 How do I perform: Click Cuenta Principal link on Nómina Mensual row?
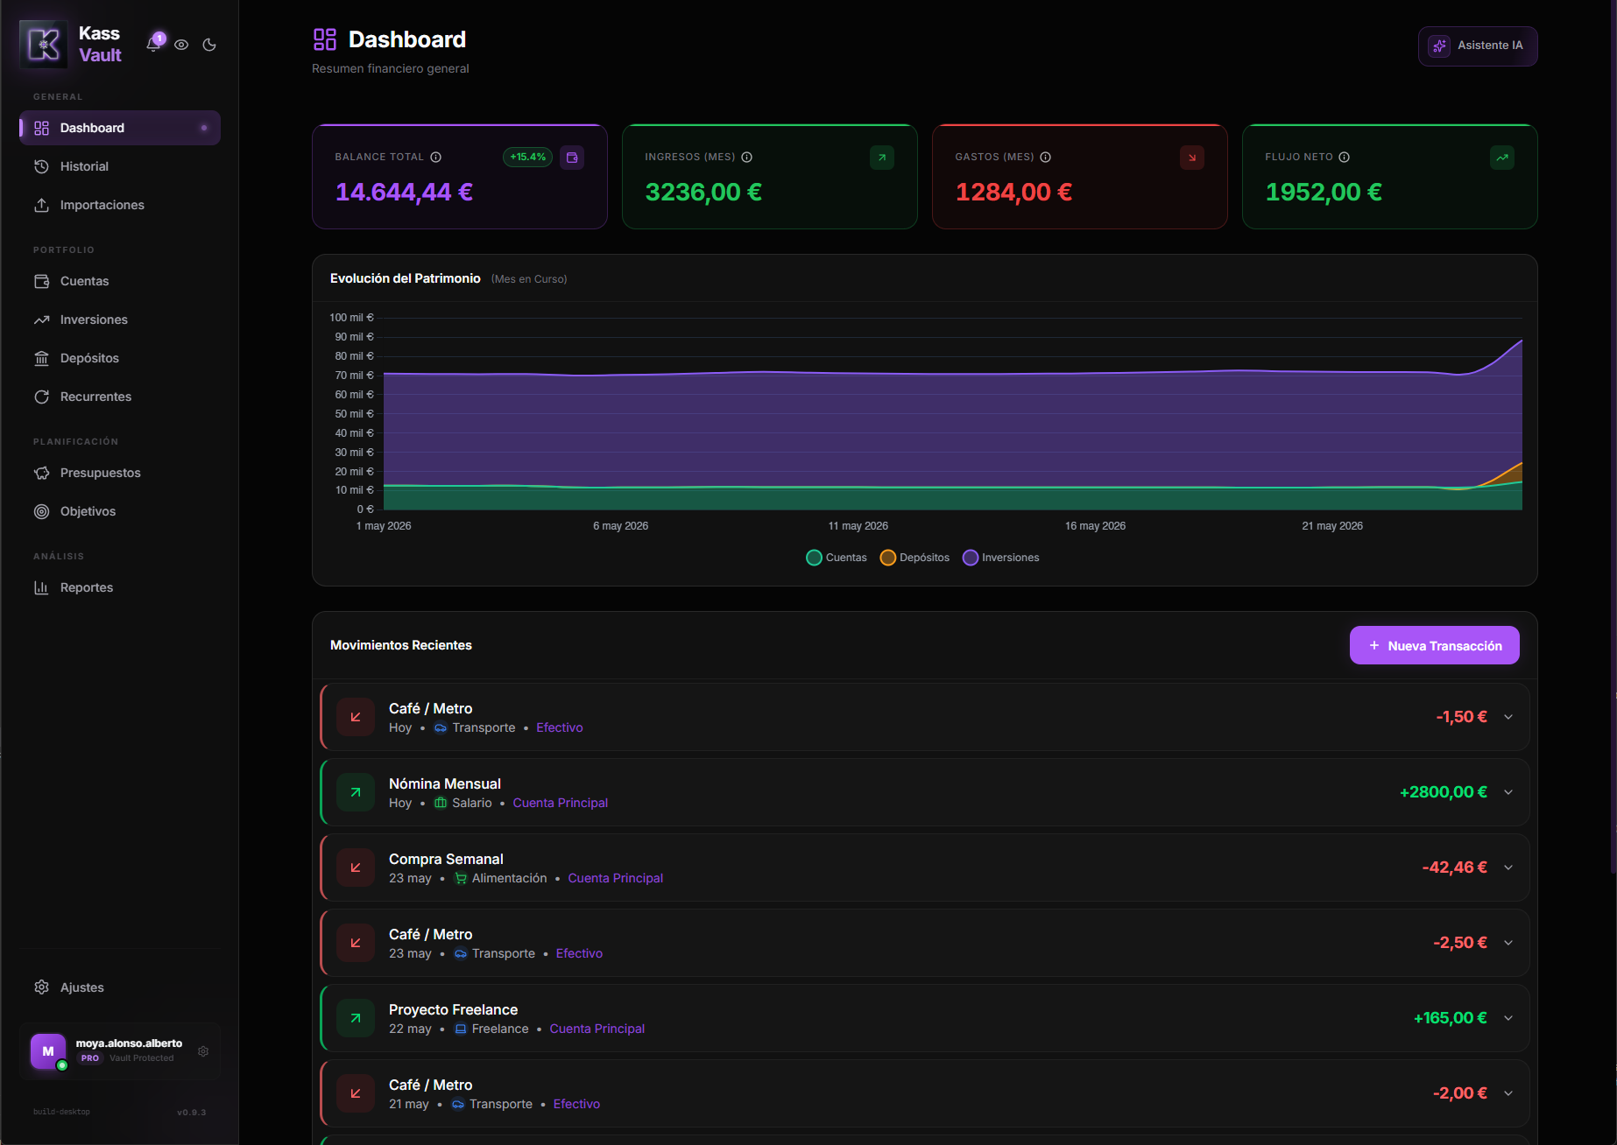click(x=561, y=803)
